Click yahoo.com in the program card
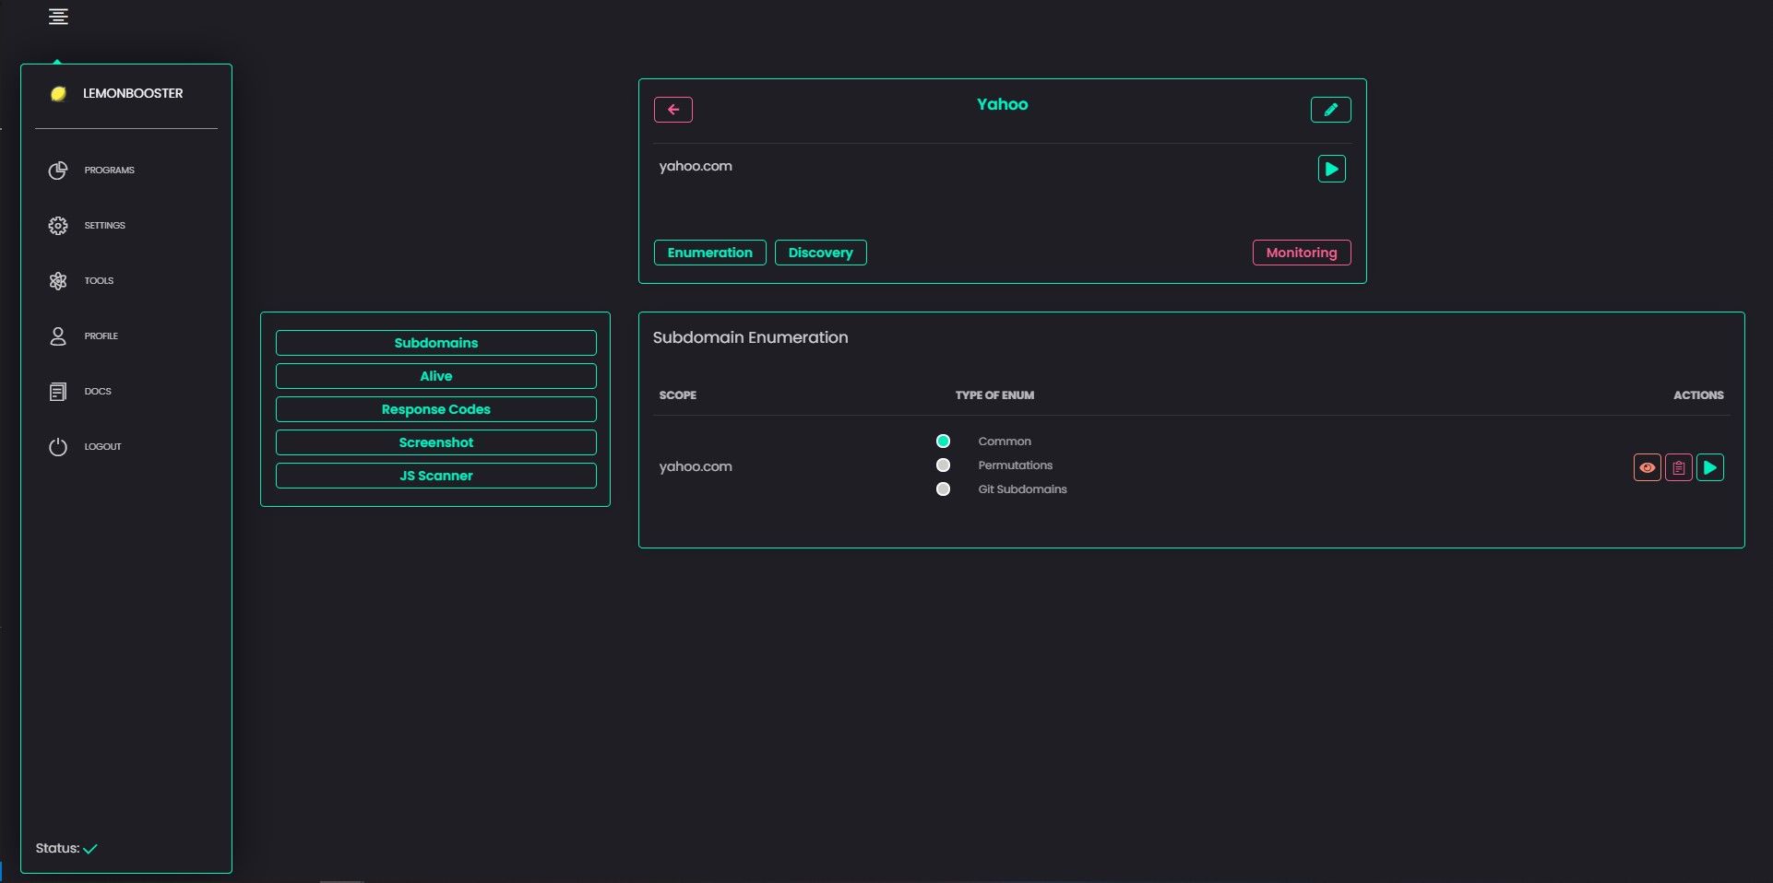 click(x=696, y=166)
